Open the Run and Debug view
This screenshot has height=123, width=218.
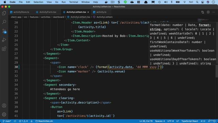point(4,40)
